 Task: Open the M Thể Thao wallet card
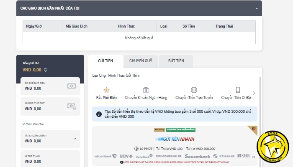coord(50,159)
